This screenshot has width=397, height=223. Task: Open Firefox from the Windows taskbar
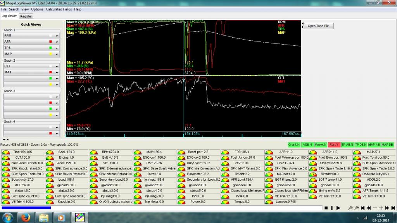(26, 216)
